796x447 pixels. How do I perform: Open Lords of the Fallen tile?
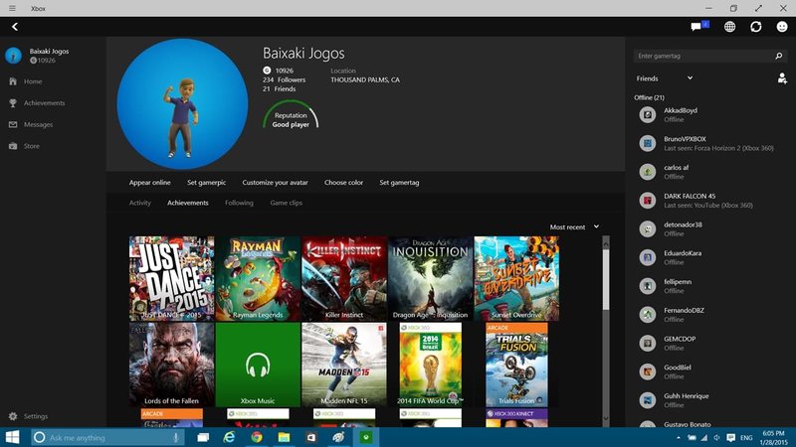(171, 365)
